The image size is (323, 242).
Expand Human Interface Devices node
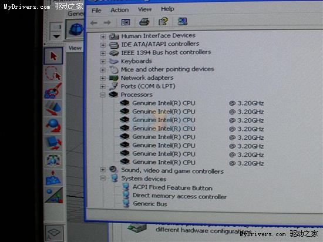[x=103, y=37]
